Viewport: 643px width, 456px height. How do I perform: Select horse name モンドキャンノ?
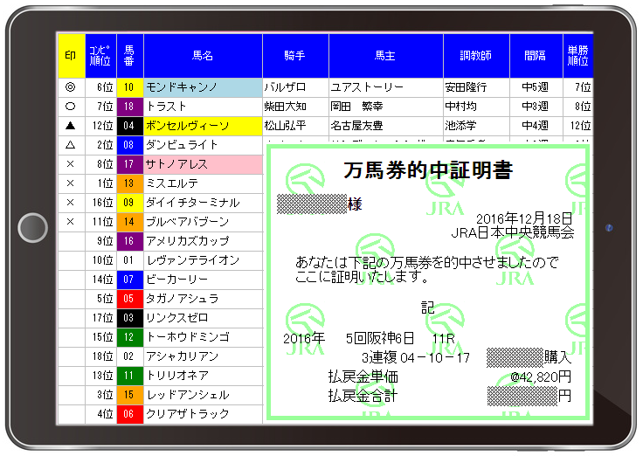point(203,87)
